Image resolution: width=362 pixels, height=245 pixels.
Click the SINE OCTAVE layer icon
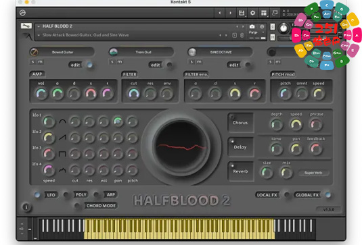(192, 52)
